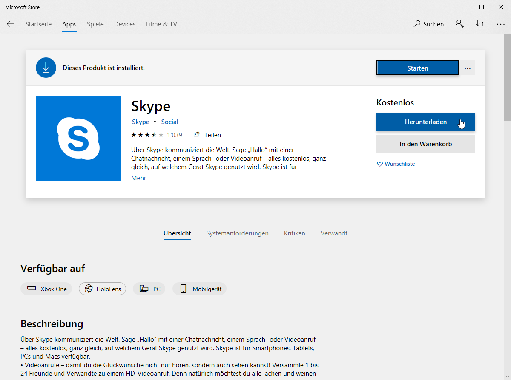Click the blue download status icon

click(46, 68)
